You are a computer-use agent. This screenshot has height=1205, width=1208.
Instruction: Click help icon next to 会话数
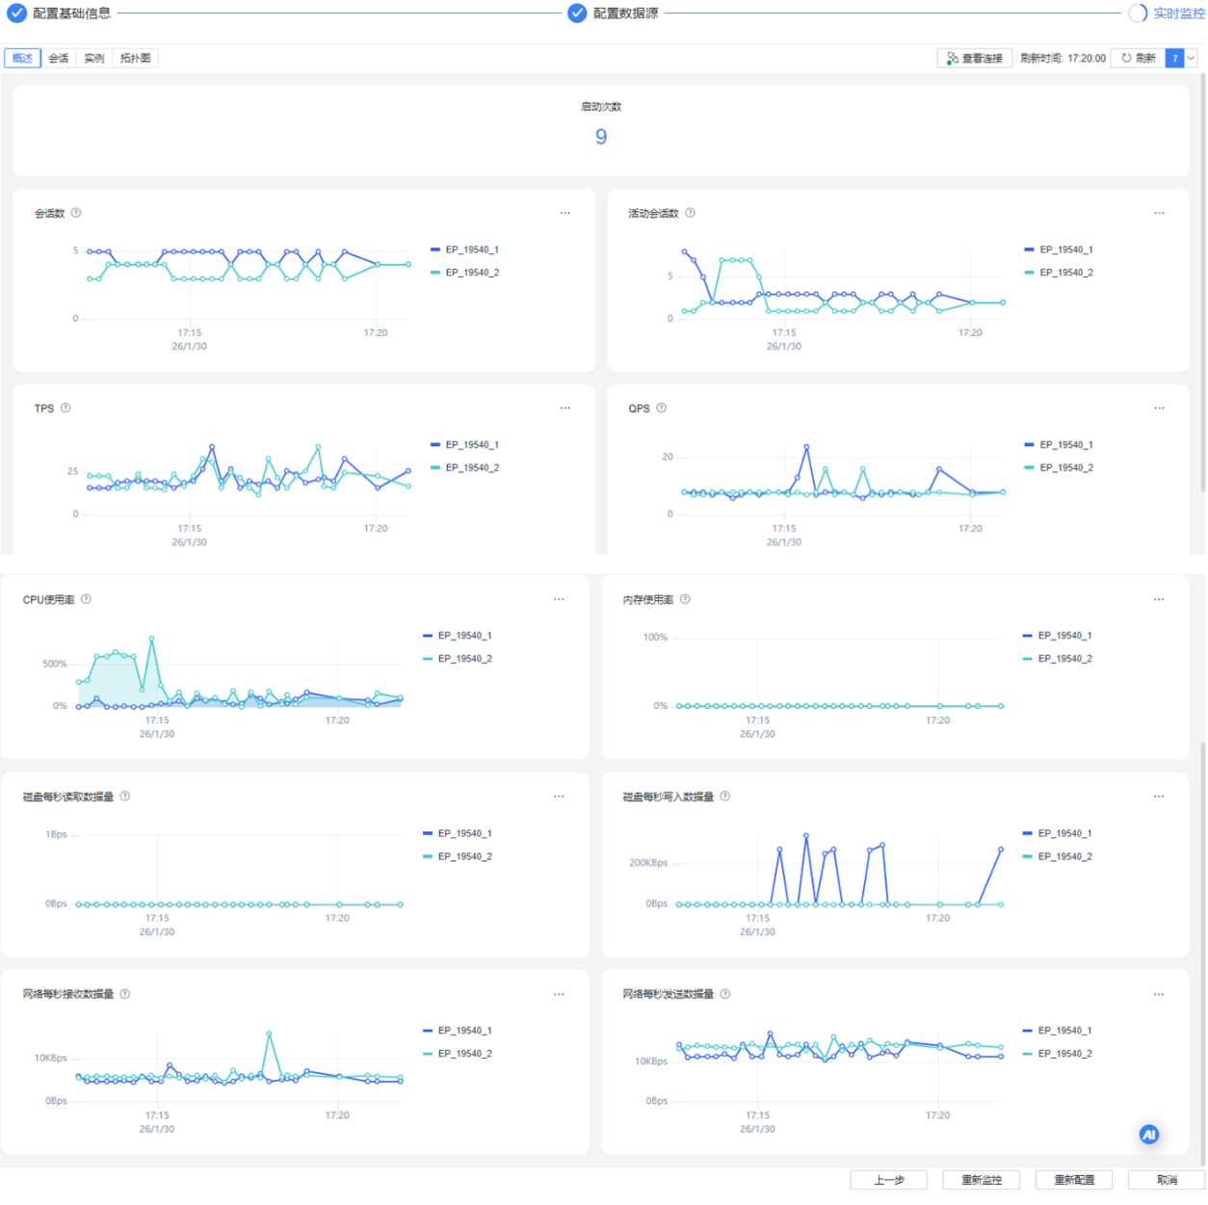[x=76, y=213]
